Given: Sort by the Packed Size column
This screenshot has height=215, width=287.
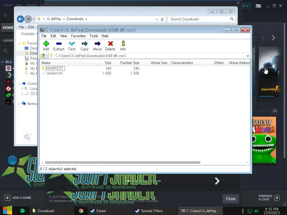Looking at the screenshot, I should click(127, 63).
